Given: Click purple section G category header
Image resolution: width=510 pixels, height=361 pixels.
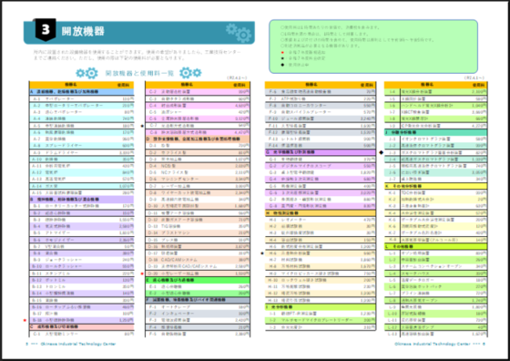Looking at the screenshot, I should click(x=321, y=152).
